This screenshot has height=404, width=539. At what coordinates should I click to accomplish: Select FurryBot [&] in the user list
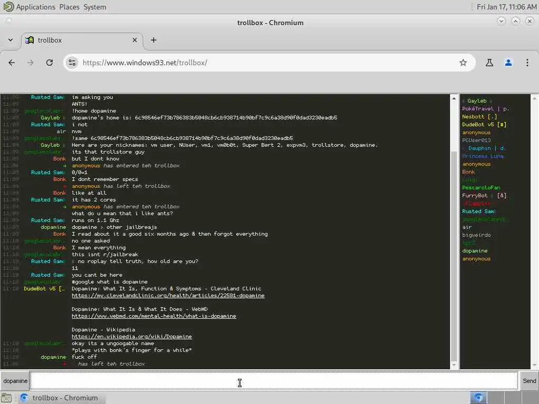pos(484,196)
